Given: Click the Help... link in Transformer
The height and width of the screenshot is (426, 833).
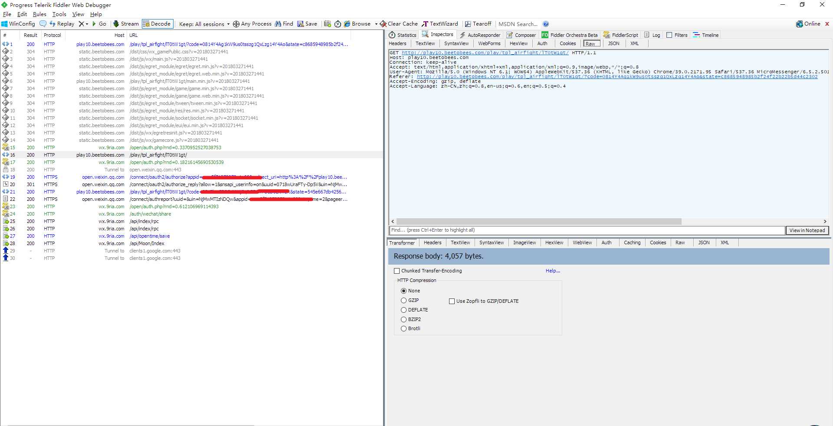Looking at the screenshot, I should pos(553,271).
